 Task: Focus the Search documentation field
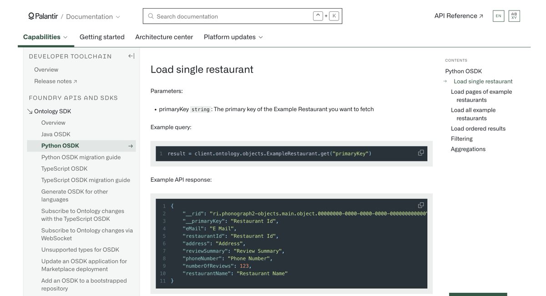[243, 16]
